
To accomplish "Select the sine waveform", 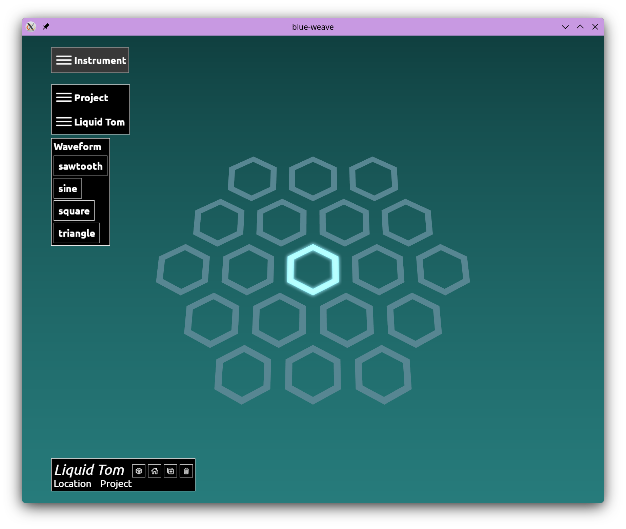I will 68,188.
